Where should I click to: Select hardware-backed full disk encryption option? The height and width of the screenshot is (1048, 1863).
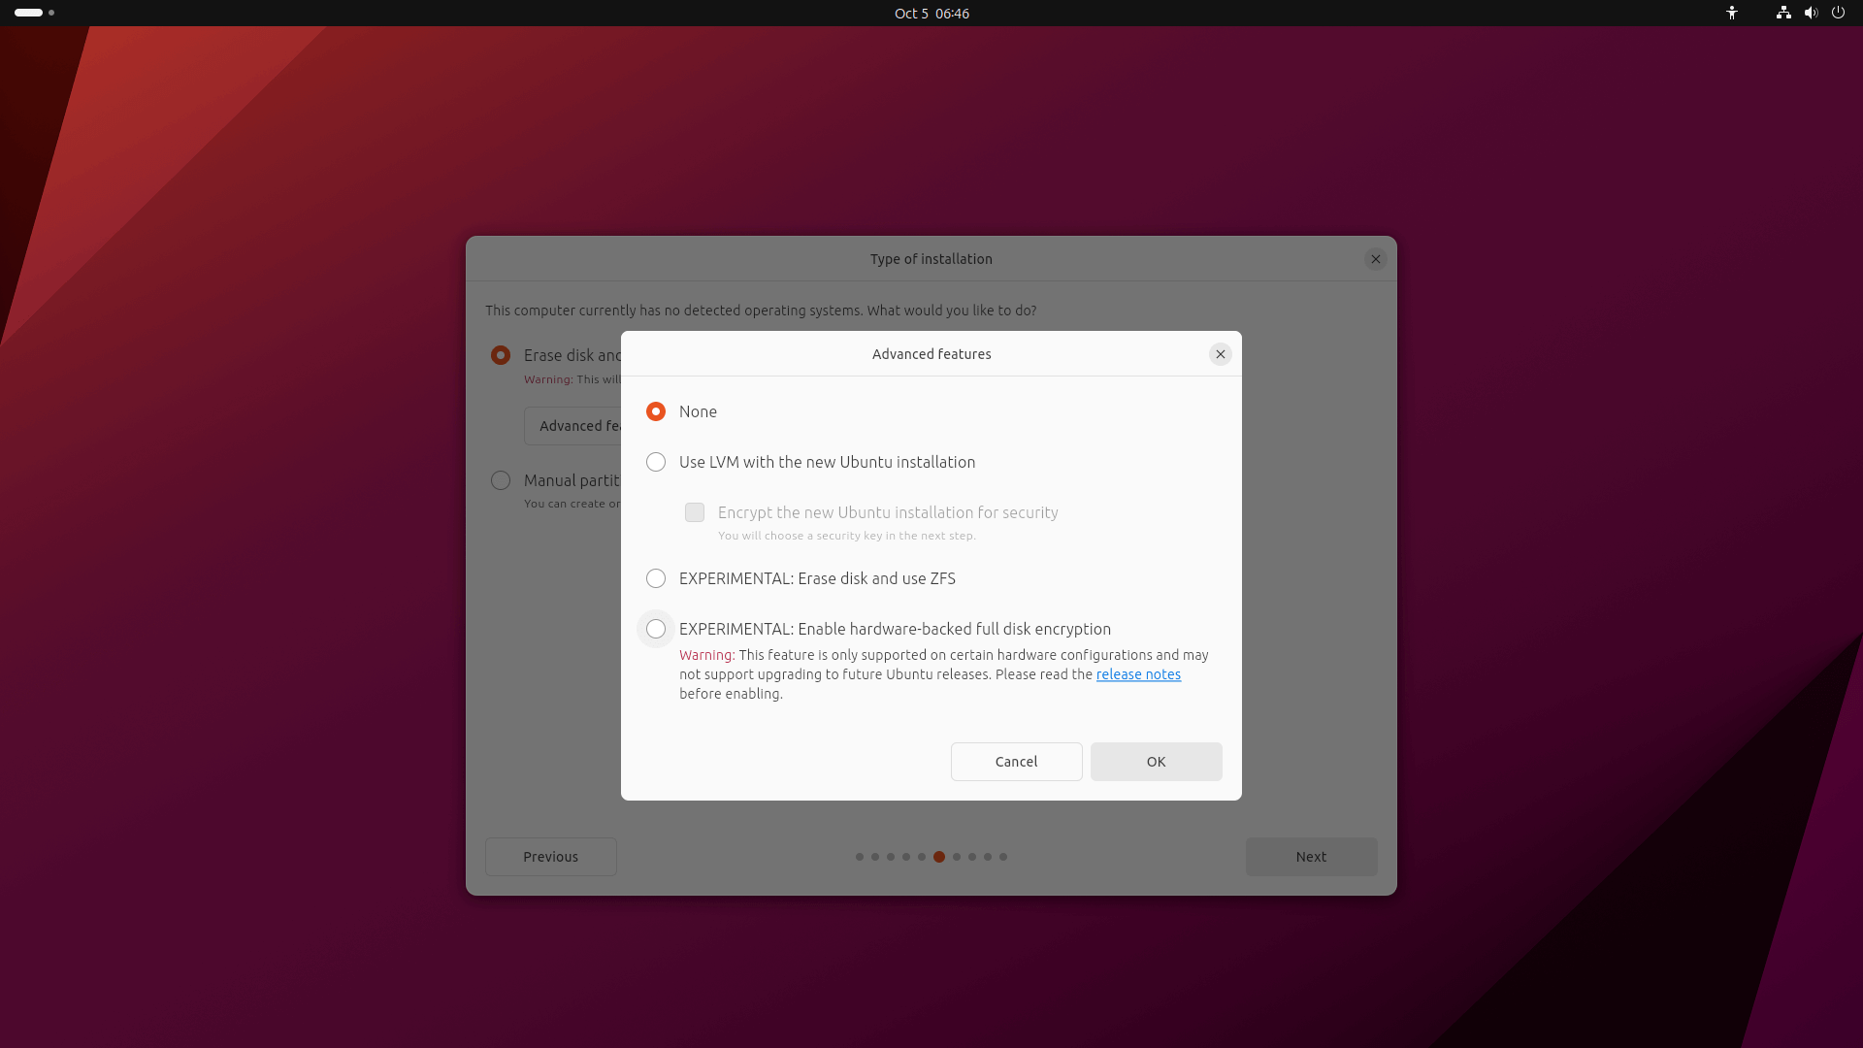click(655, 628)
